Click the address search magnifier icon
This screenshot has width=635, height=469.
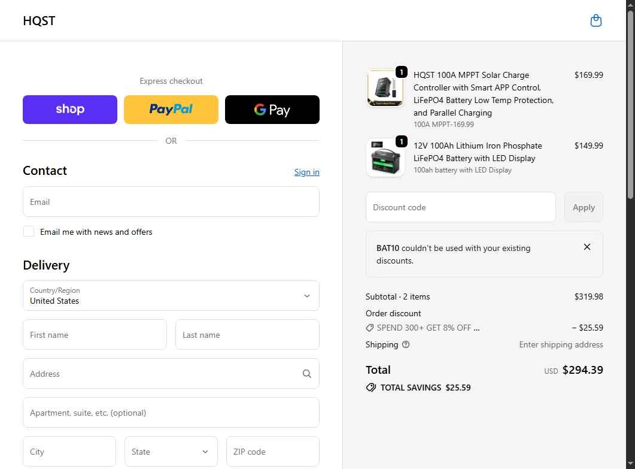307,374
